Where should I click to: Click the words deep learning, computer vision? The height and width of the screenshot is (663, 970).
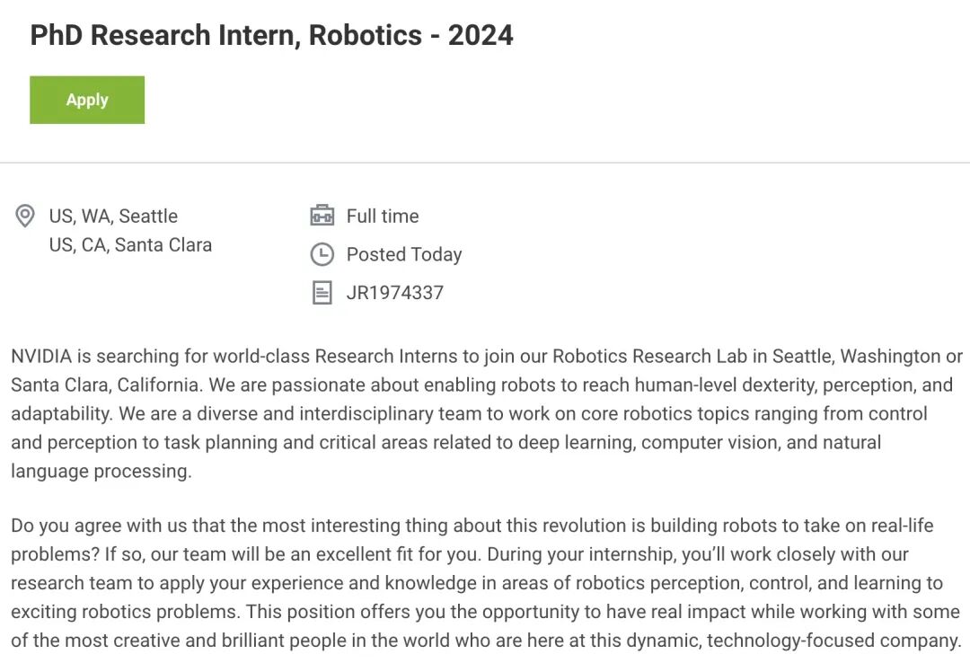click(683, 442)
